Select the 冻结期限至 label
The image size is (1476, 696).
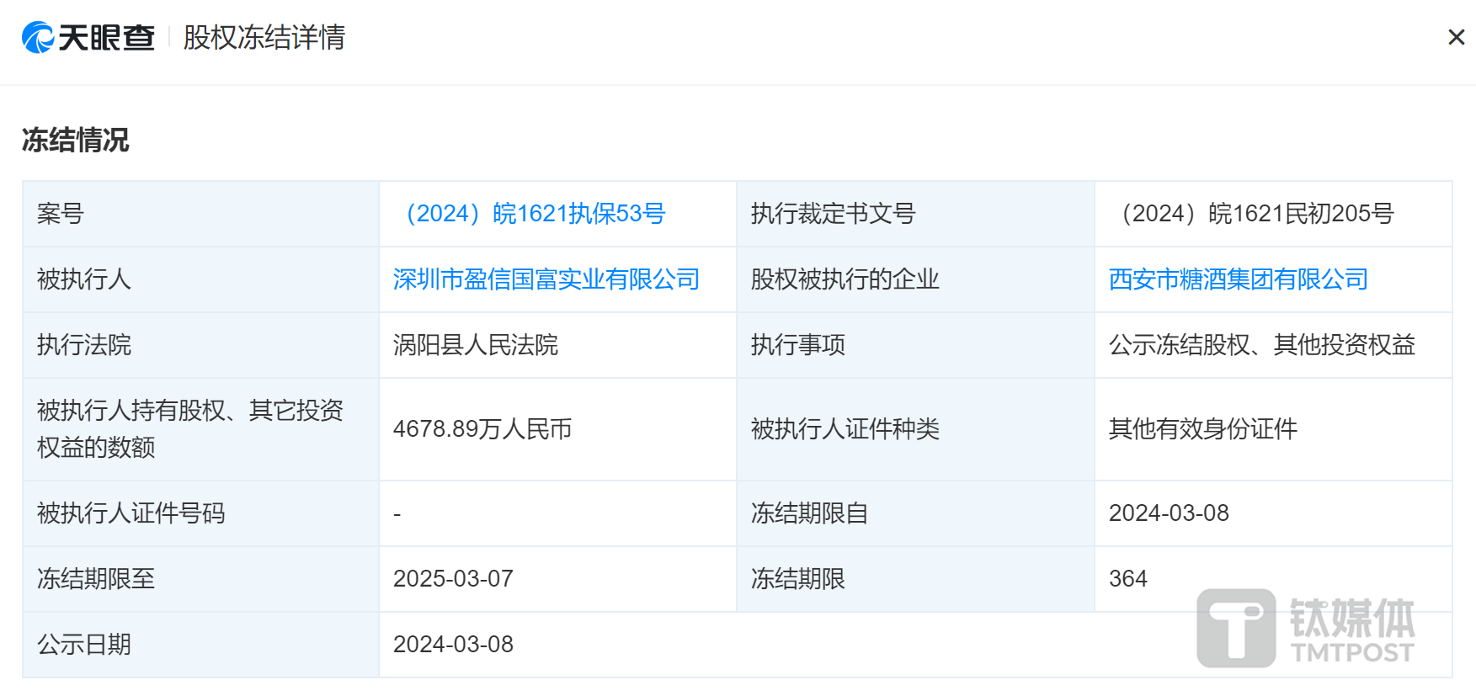[x=96, y=579]
